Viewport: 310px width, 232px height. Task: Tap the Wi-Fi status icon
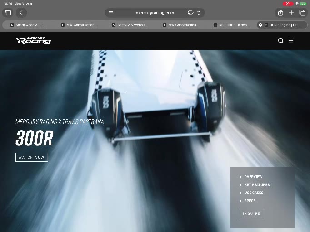tap(297, 4)
